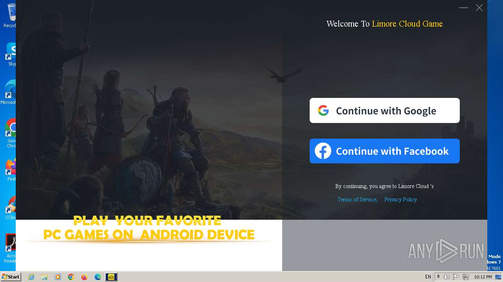Open the volume speaker tray icon
503x282 pixels.
447,277
